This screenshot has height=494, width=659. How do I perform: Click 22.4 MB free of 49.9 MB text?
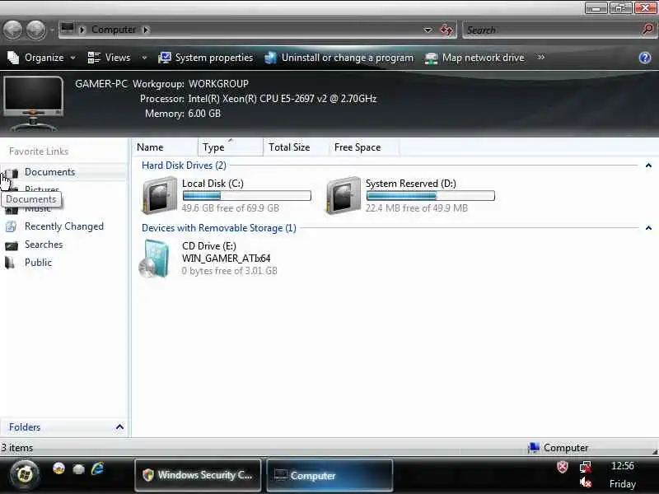(x=417, y=208)
